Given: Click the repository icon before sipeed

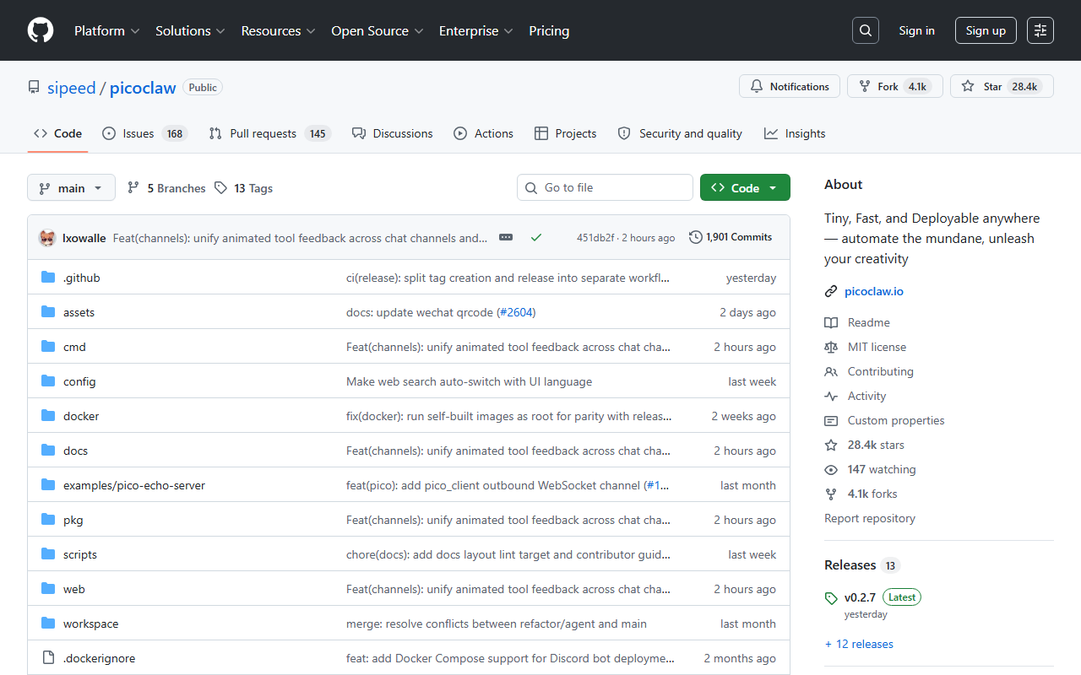Looking at the screenshot, I should pyautogui.click(x=34, y=87).
